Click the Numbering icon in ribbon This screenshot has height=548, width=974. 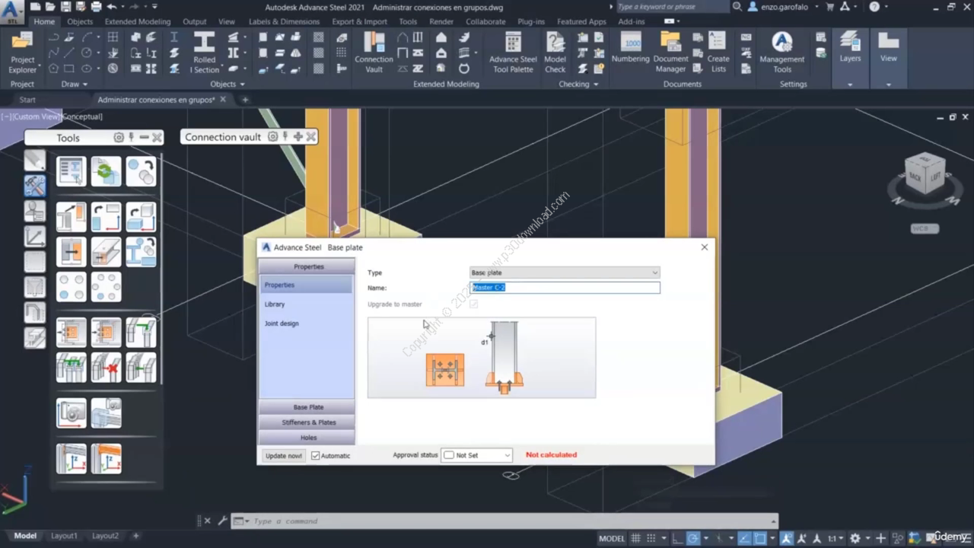click(x=630, y=46)
